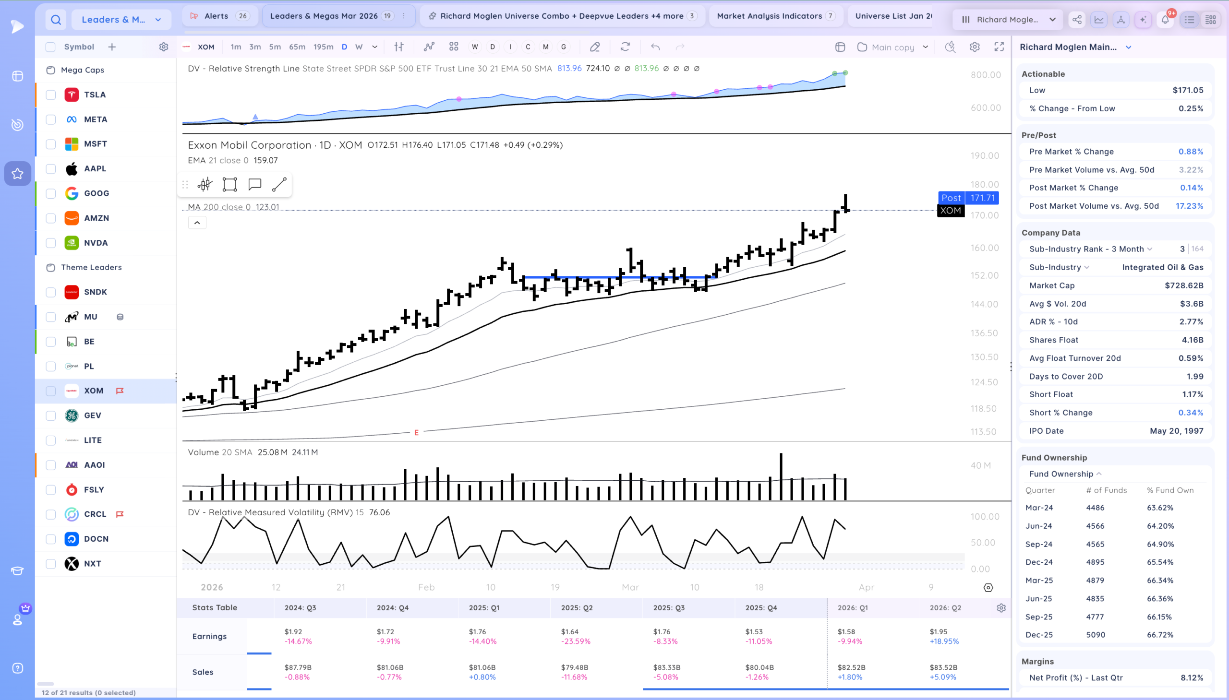Expand the Main copy layout dropdown
The width and height of the screenshot is (1229, 700).
click(925, 47)
